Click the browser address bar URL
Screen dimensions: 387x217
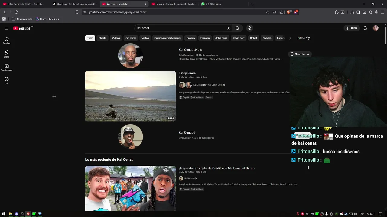pyautogui.click(x=118, y=12)
